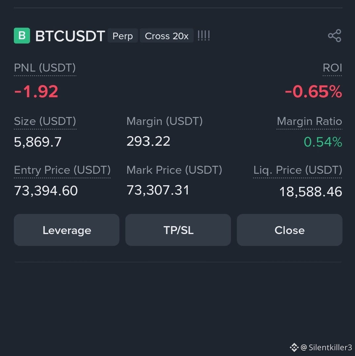Click the green B buy-side badge
Viewport: 355px width, 356px height.
(22, 36)
